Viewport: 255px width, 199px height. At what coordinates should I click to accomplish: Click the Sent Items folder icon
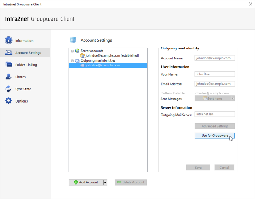tap(205, 98)
